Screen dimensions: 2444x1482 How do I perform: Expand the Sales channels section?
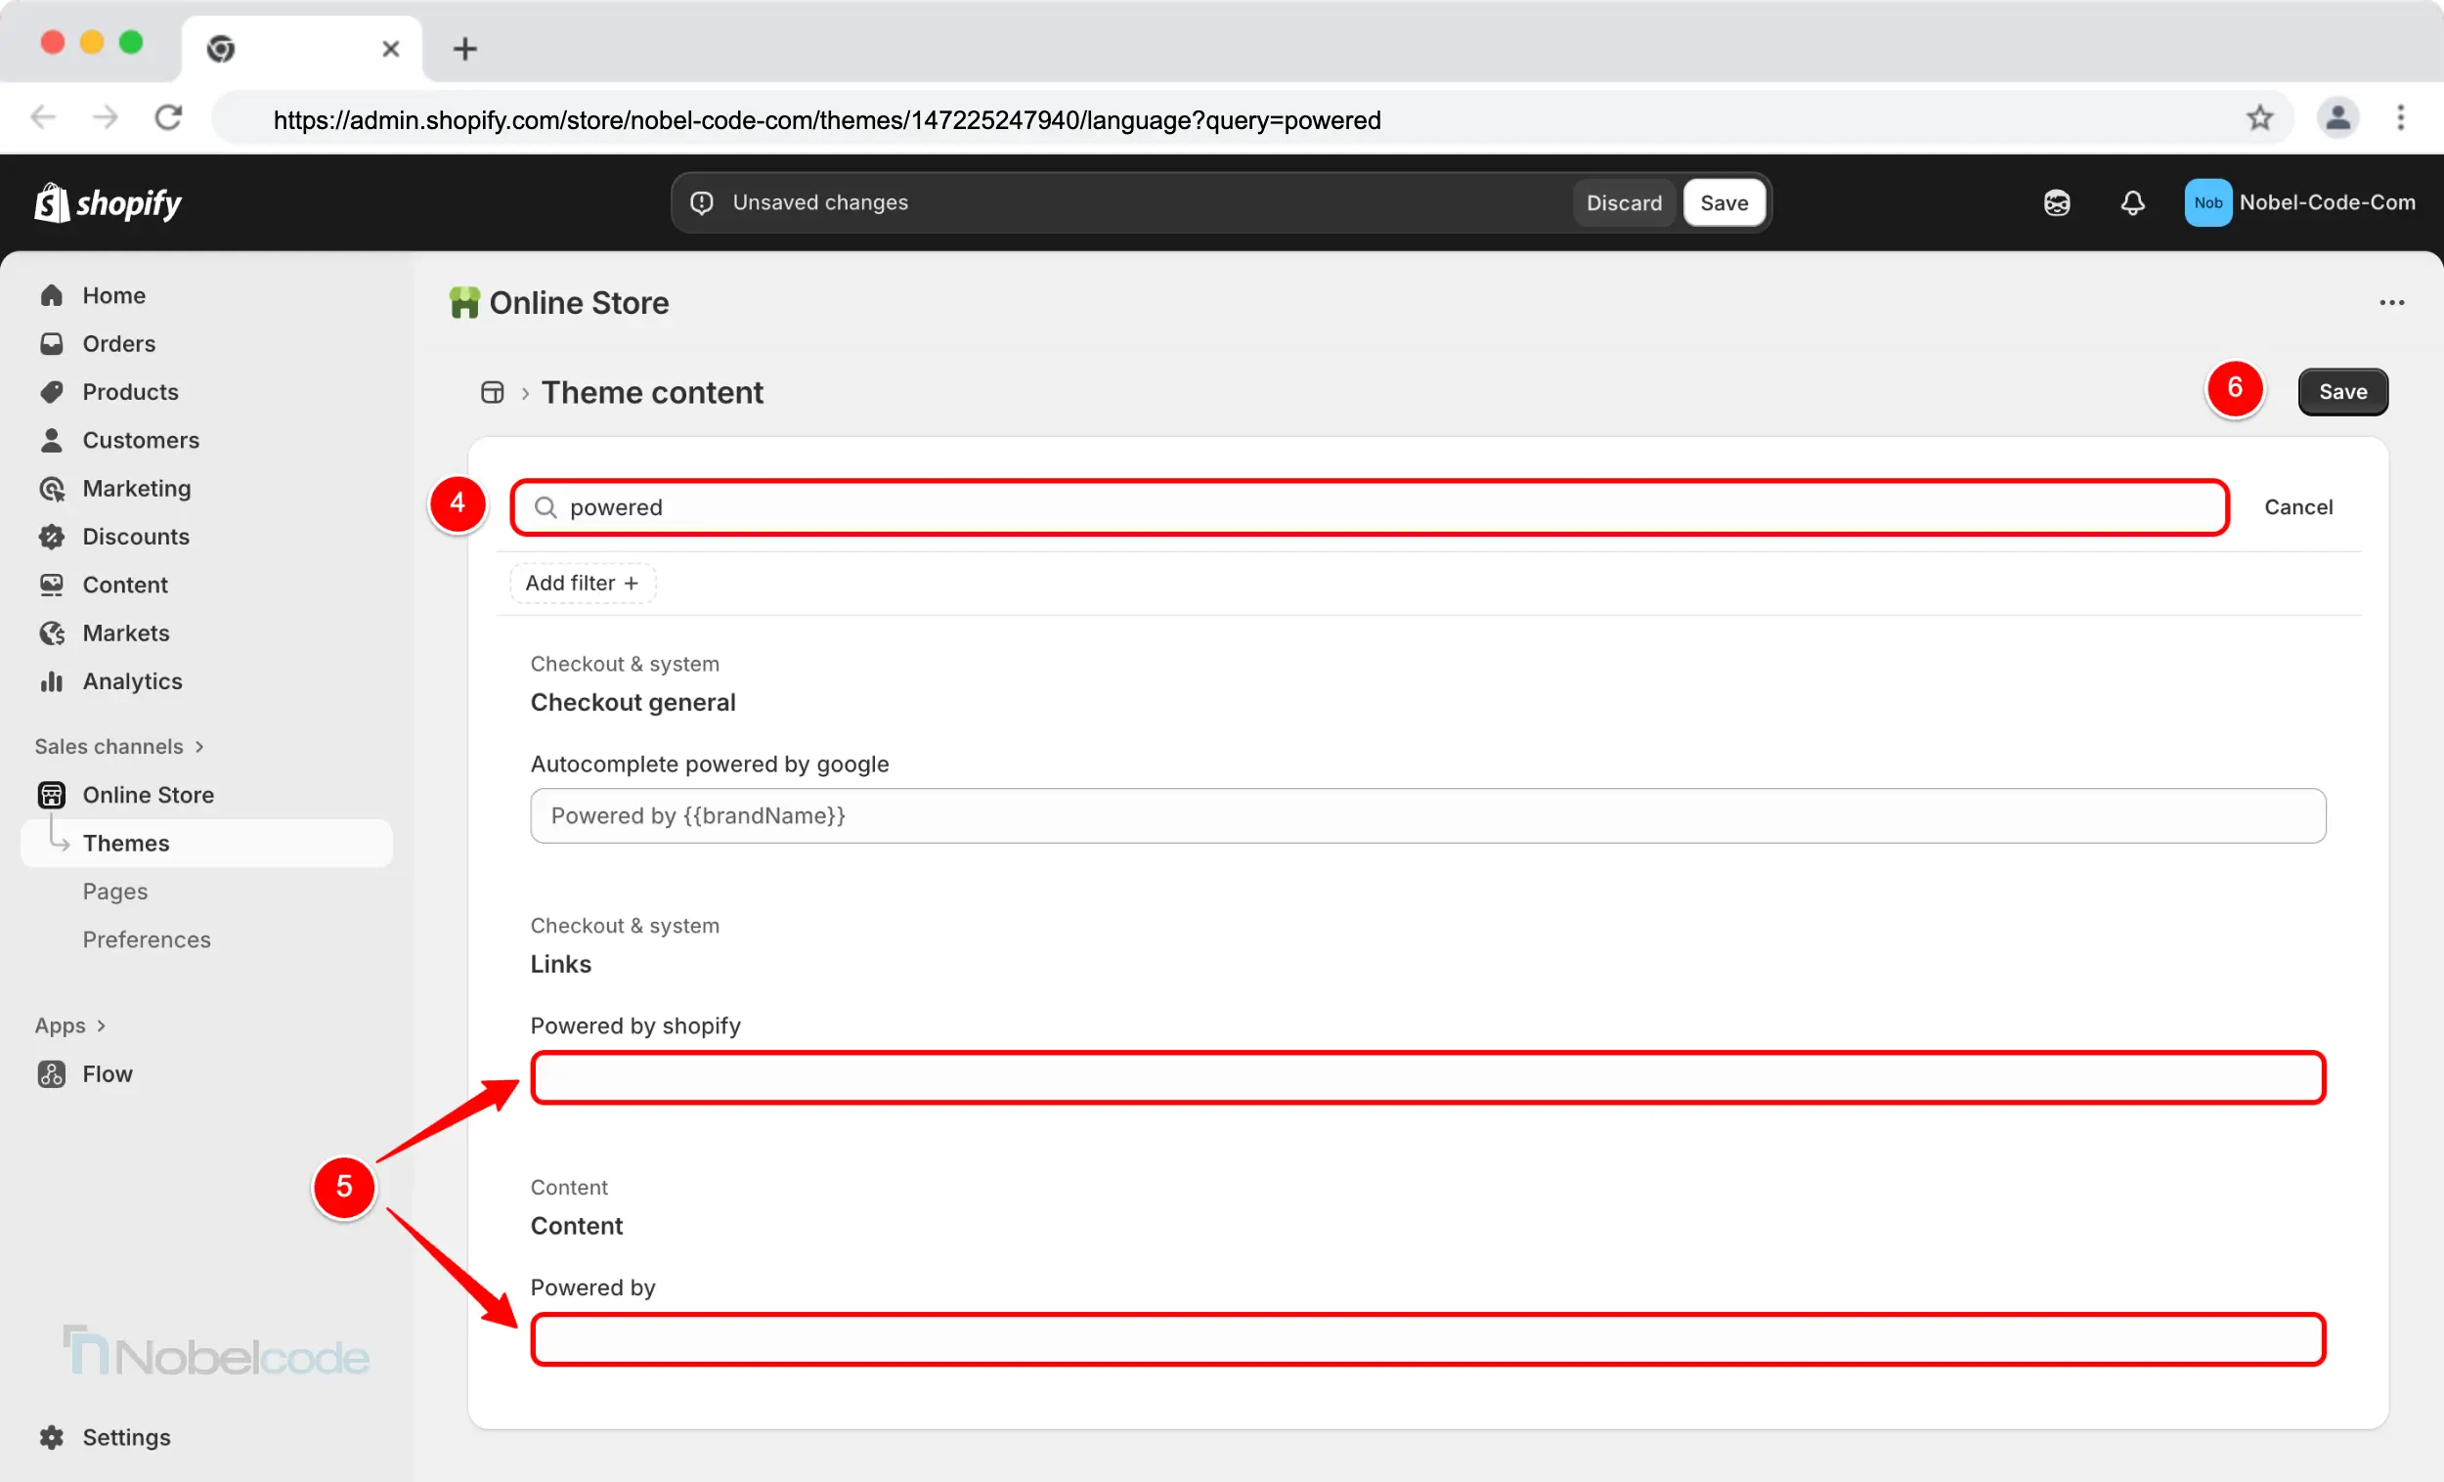pyautogui.click(x=119, y=746)
